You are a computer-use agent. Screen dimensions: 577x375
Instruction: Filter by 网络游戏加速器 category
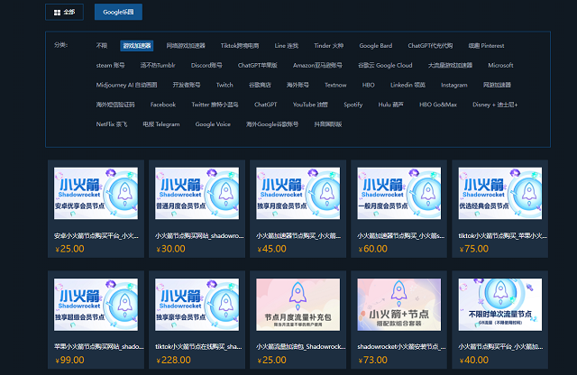point(186,46)
